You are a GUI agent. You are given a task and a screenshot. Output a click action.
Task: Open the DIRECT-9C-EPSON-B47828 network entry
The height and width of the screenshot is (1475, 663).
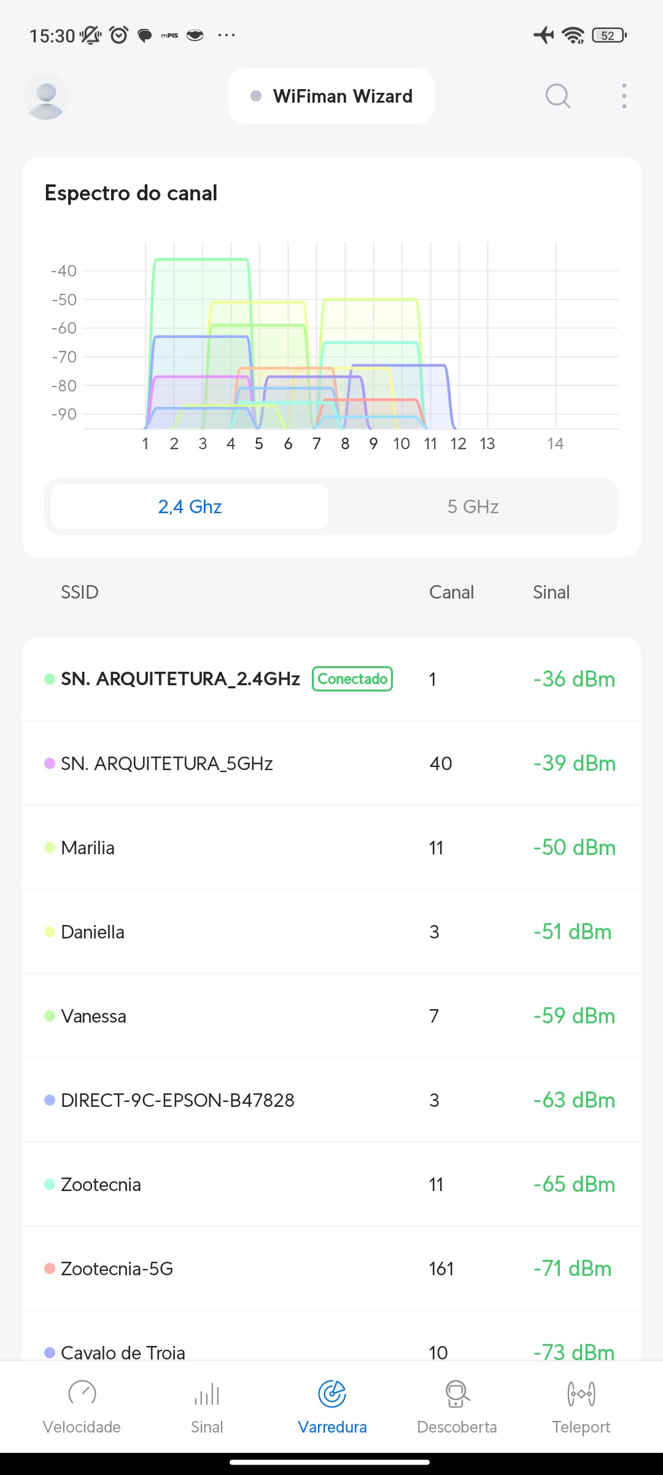pos(177,1100)
